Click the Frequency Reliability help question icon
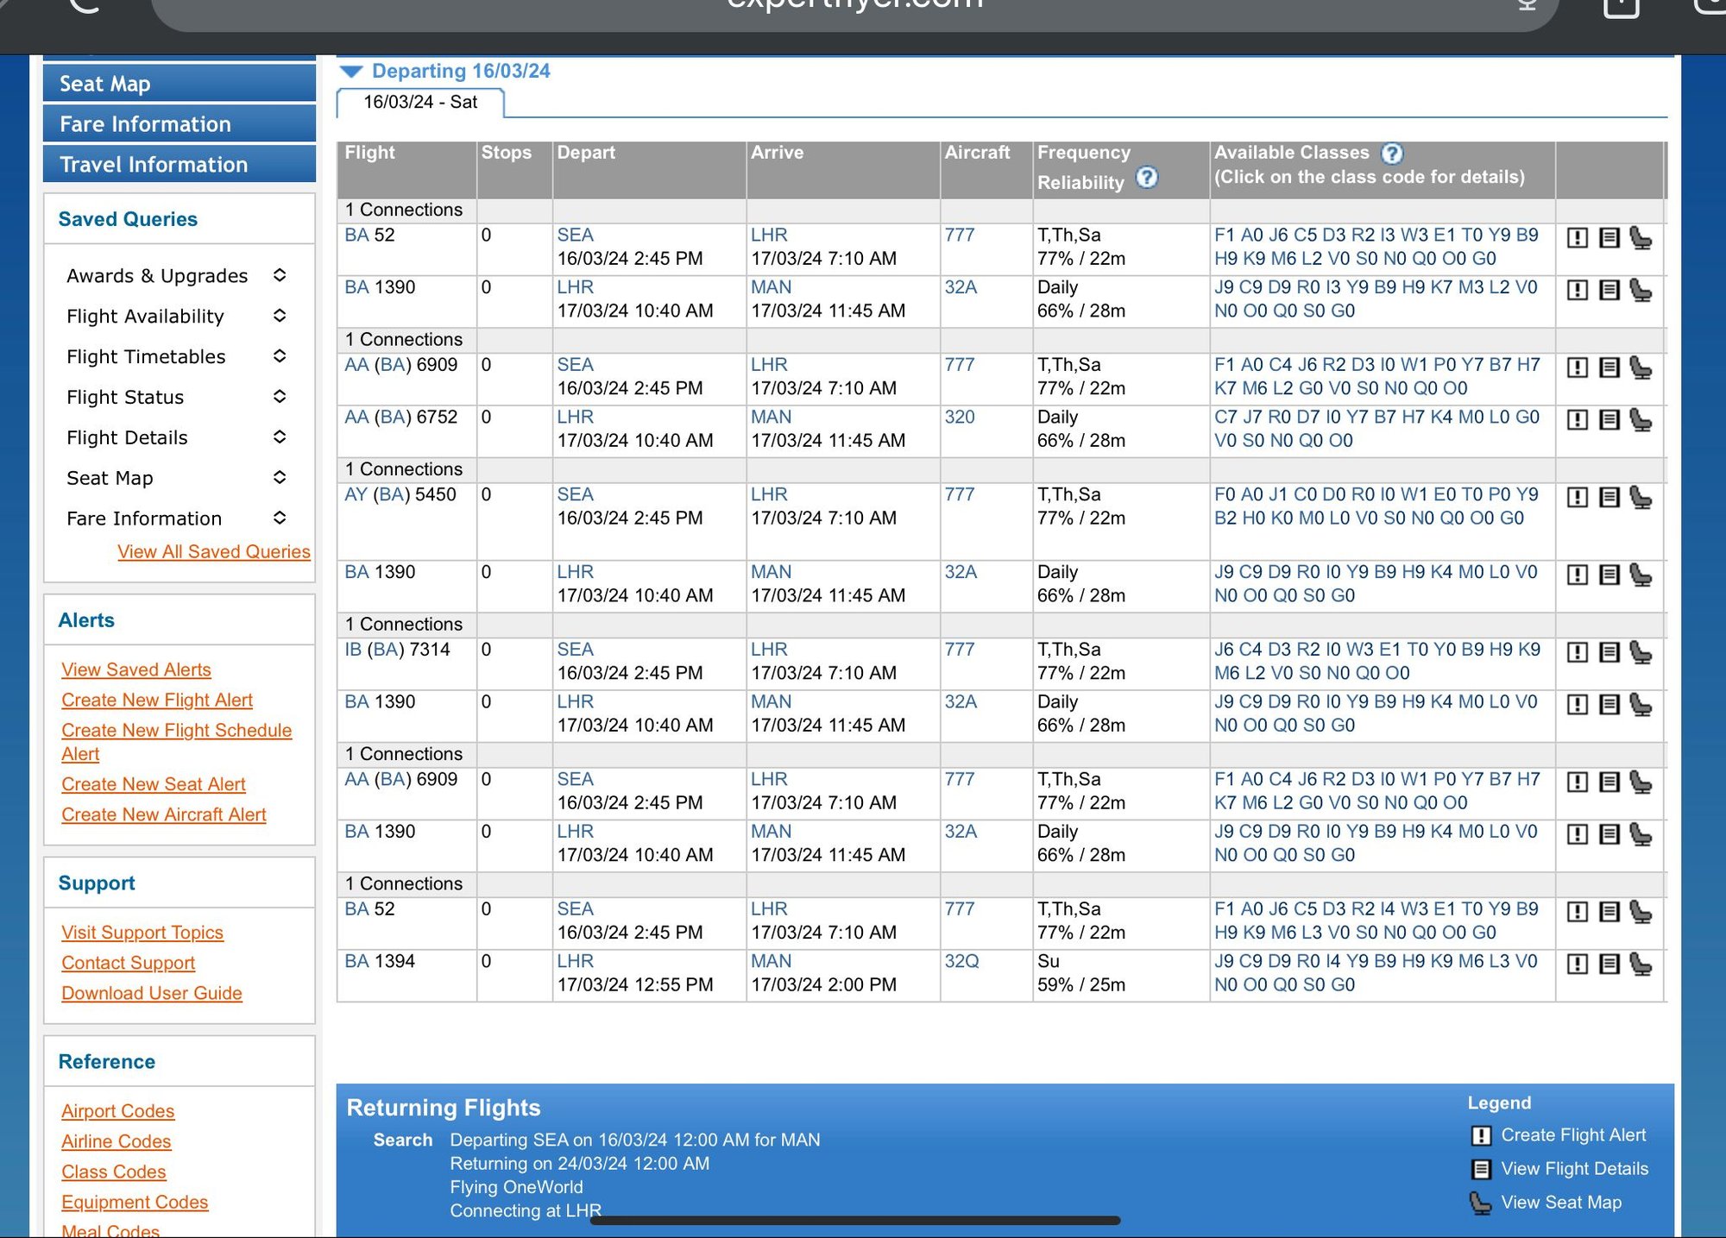The image size is (1726, 1238). pyautogui.click(x=1146, y=178)
